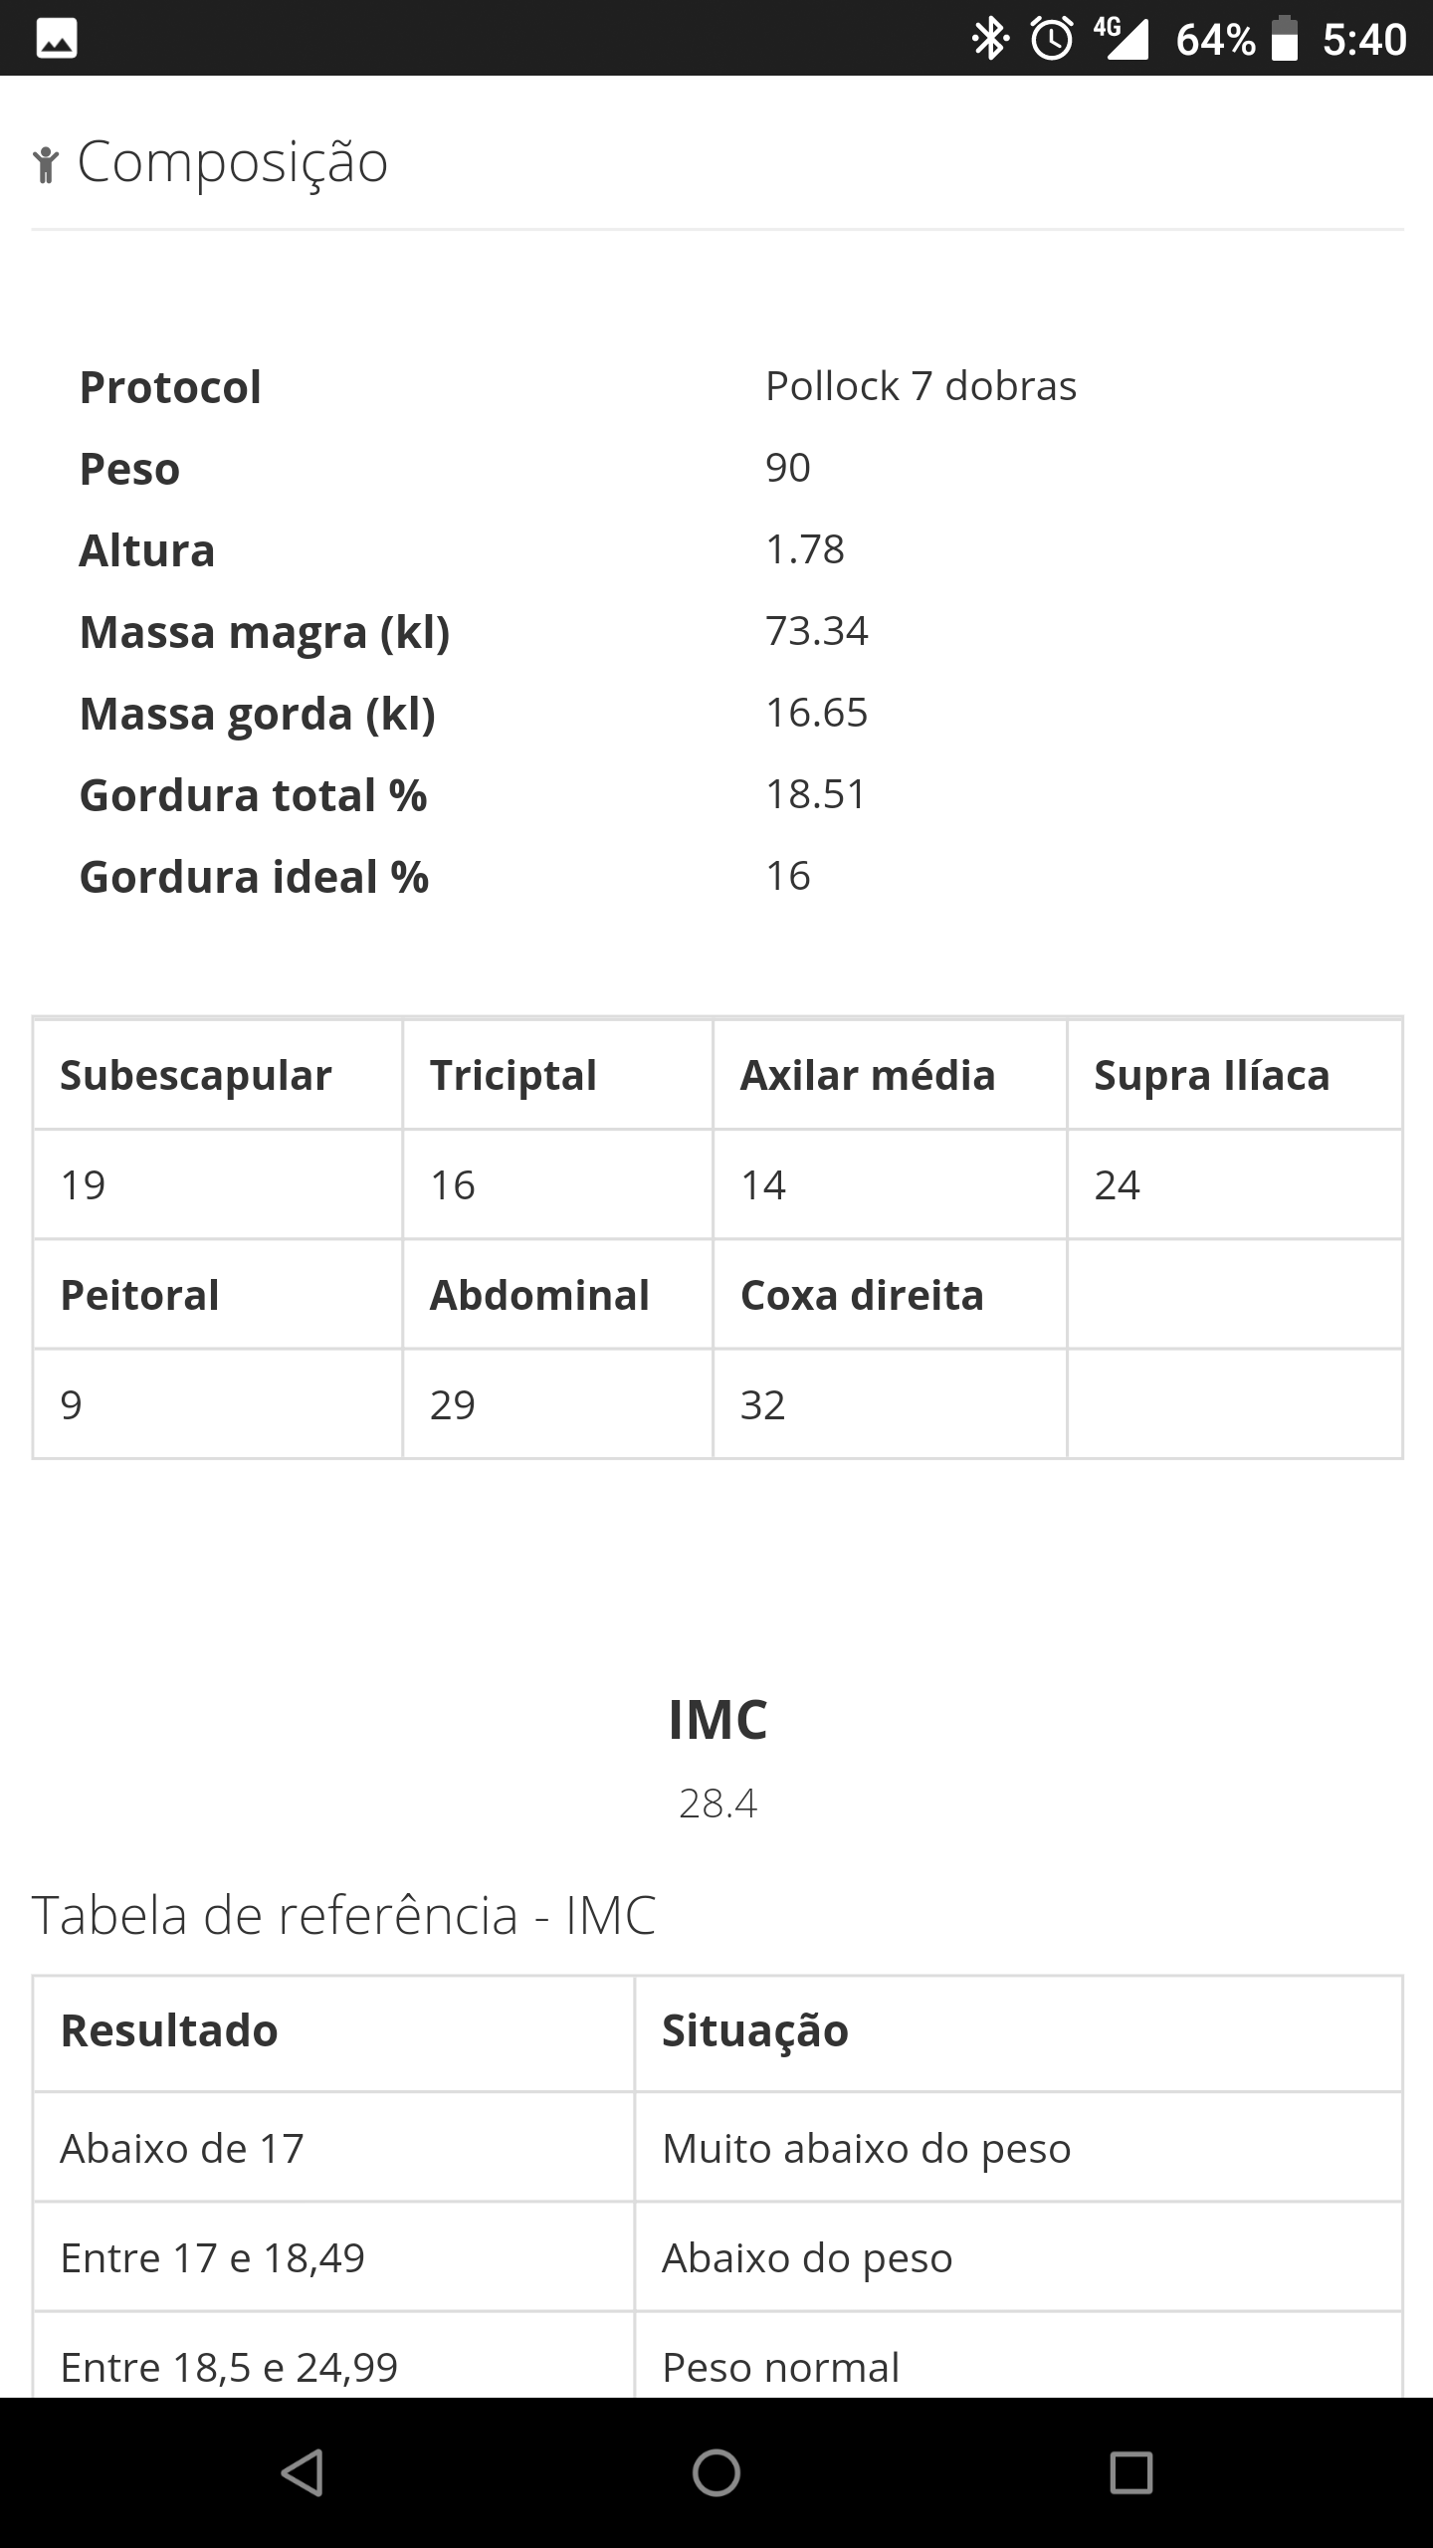Tap the Coxa direita table header
This screenshot has width=1433, height=2548.
click(862, 1296)
